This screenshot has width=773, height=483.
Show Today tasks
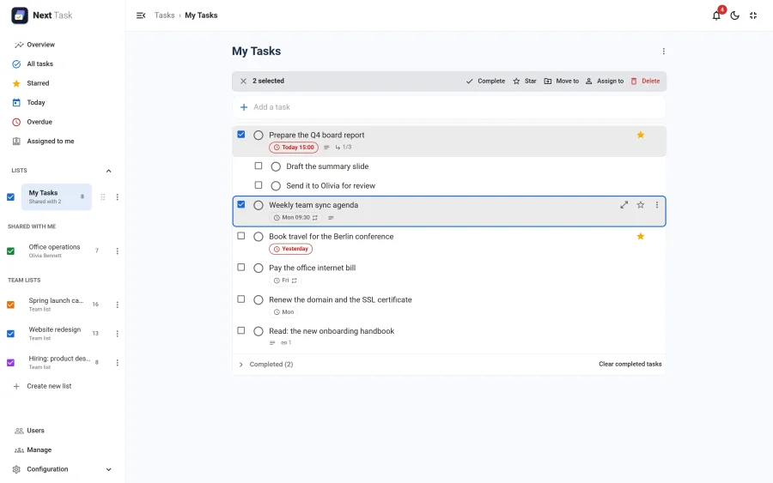pos(36,102)
